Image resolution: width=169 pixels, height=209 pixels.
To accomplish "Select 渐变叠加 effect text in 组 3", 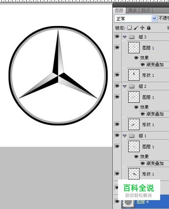I will pos(155,65).
